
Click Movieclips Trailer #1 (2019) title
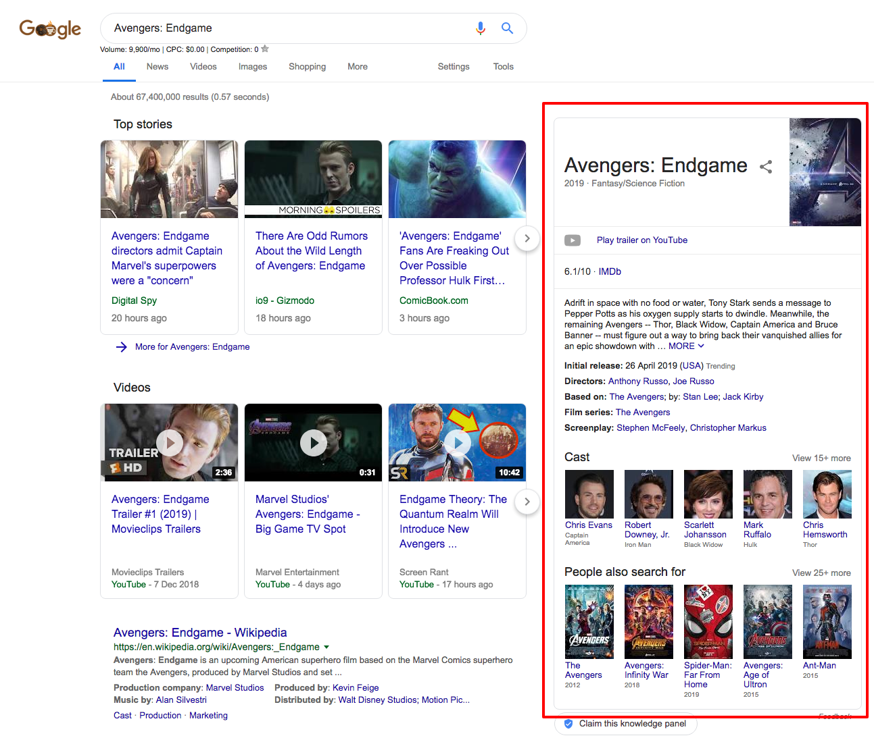pyautogui.click(x=160, y=514)
